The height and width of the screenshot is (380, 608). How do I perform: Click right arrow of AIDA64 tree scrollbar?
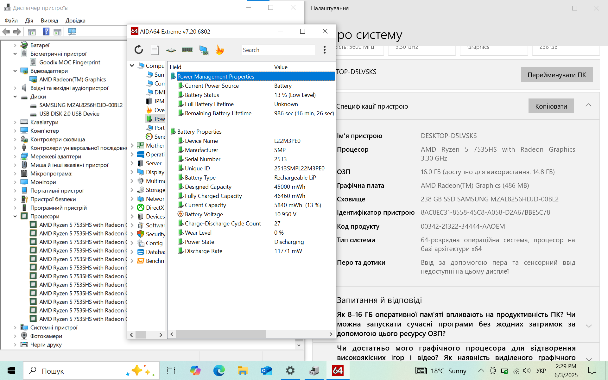click(161, 334)
